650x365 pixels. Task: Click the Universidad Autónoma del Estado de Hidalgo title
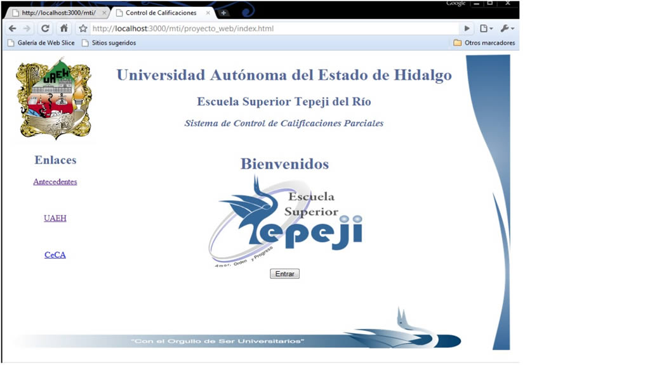click(x=284, y=75)
